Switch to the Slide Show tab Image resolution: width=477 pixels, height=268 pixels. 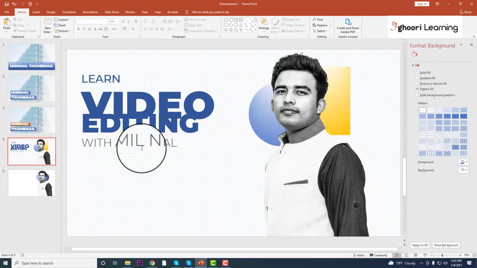click(x=112, y=12)
